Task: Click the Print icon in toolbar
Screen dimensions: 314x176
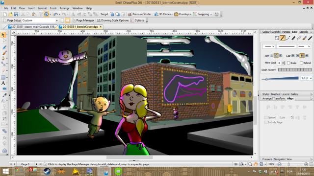Action: [x=216, y=14]
